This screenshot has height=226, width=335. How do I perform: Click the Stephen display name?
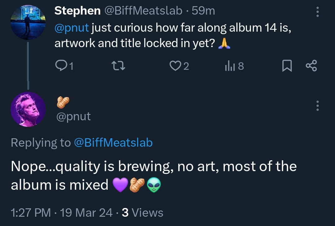tap(78, 11)
